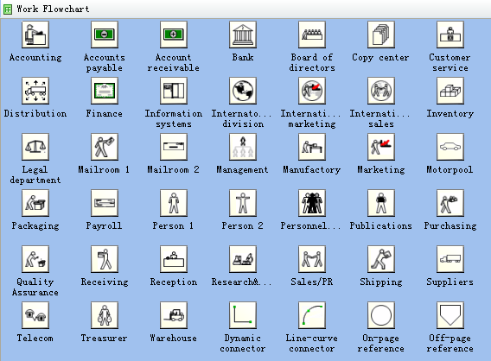The width and height of the screenshot is (491, 361).
Task: Choose the Quality Assurance shape icon
Action: tap(35, 259)
